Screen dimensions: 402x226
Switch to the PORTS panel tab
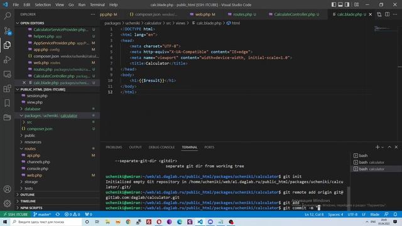(209, 148)
